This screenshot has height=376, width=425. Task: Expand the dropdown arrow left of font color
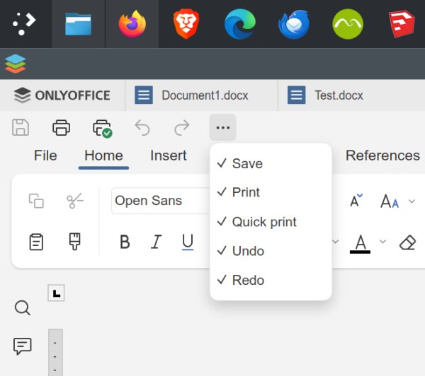(336, 241)
